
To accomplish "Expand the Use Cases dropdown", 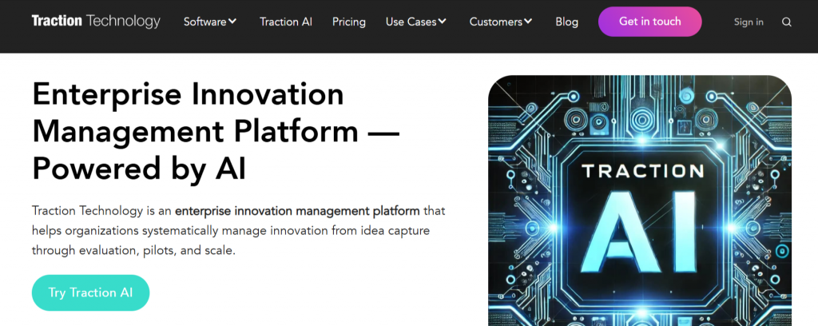I will (x=416, y=22).
